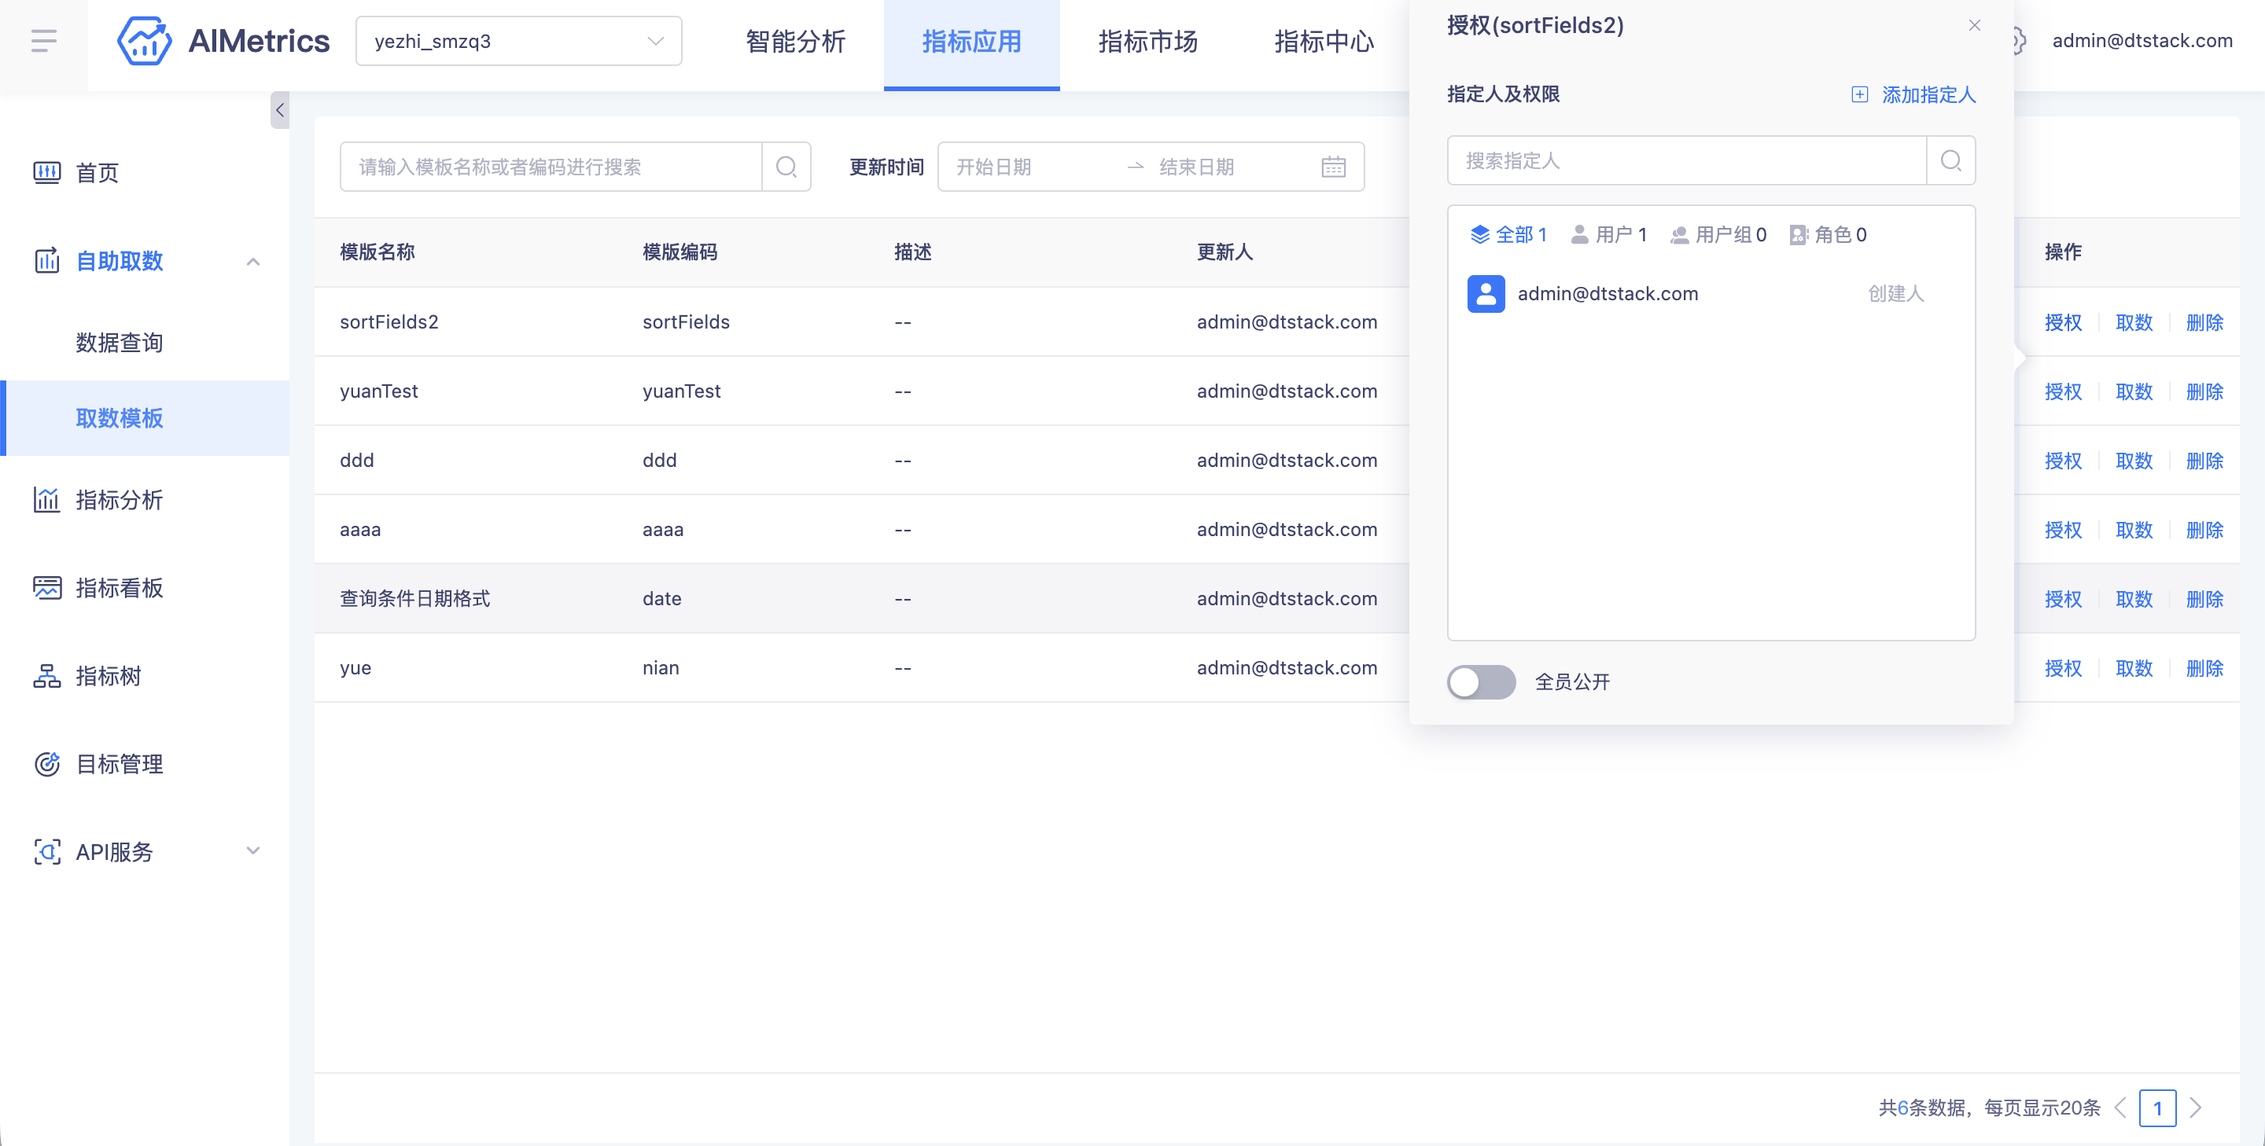Switch to the 指标市场 tab

1147,40
